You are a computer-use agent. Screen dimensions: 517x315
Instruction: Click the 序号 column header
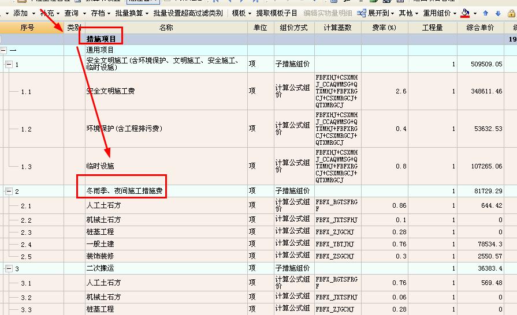(32, 28)
